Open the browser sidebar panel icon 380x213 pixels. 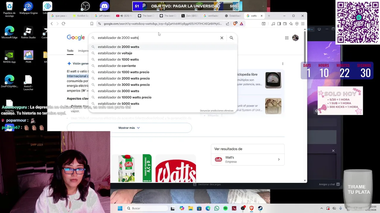point(279,24)
